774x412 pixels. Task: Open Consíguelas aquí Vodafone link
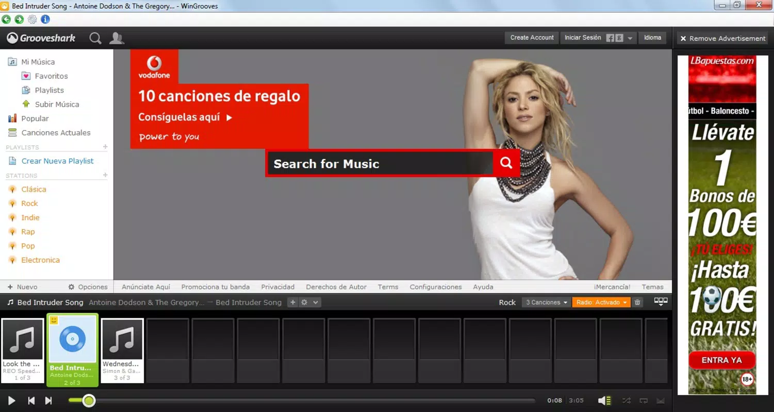click(x=185, y=117)
